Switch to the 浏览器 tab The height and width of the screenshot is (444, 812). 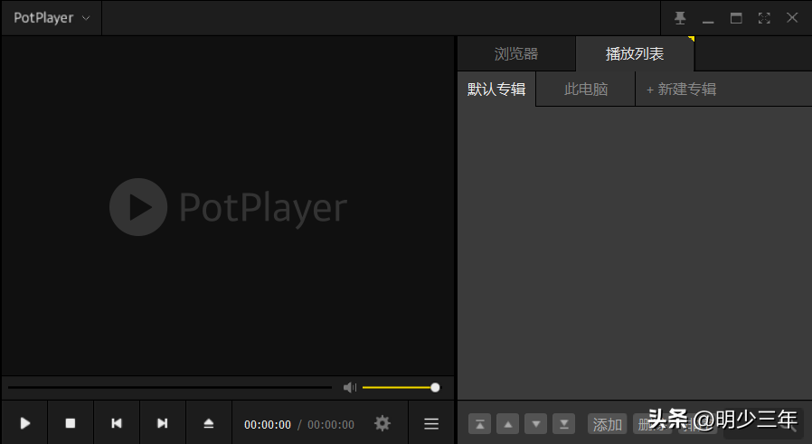coord(516,54)
